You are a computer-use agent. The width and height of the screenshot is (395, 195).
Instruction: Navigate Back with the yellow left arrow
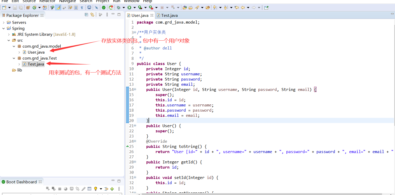coord(243,8)
